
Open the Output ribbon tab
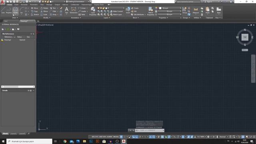(57, 5)
